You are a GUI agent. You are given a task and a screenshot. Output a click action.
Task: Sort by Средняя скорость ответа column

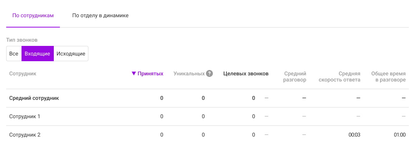coord(339,76)
